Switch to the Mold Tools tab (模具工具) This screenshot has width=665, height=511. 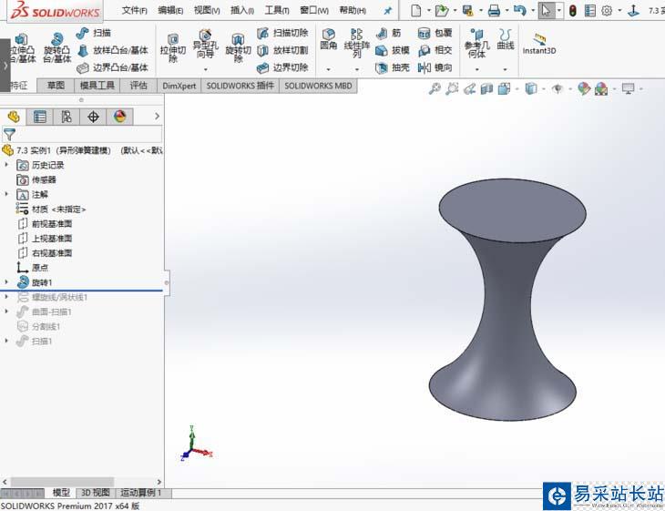coord(97,86)
